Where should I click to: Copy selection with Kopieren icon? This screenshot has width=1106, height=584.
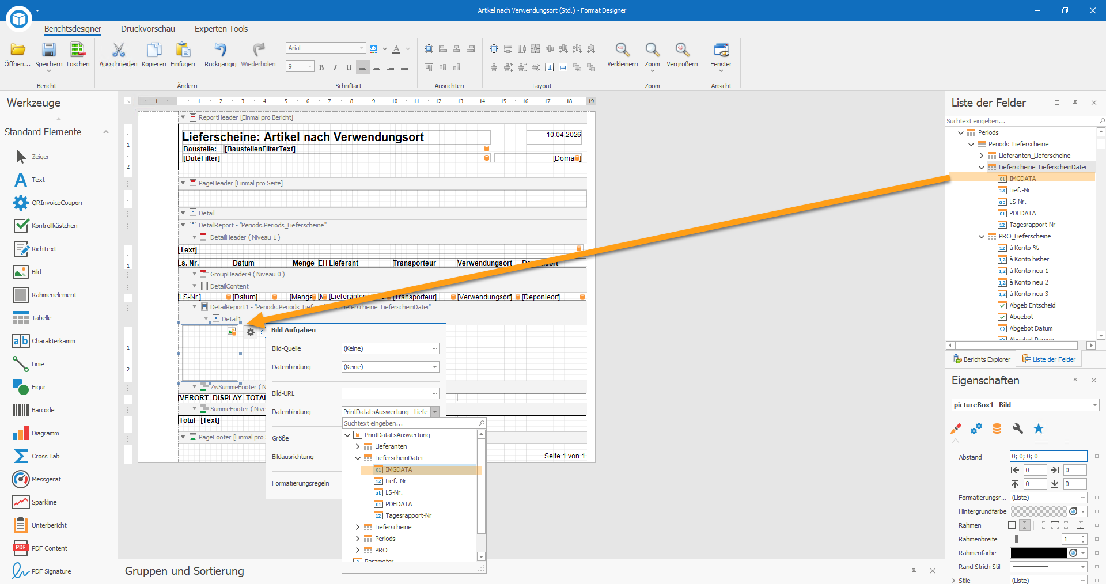coord(154,55)
